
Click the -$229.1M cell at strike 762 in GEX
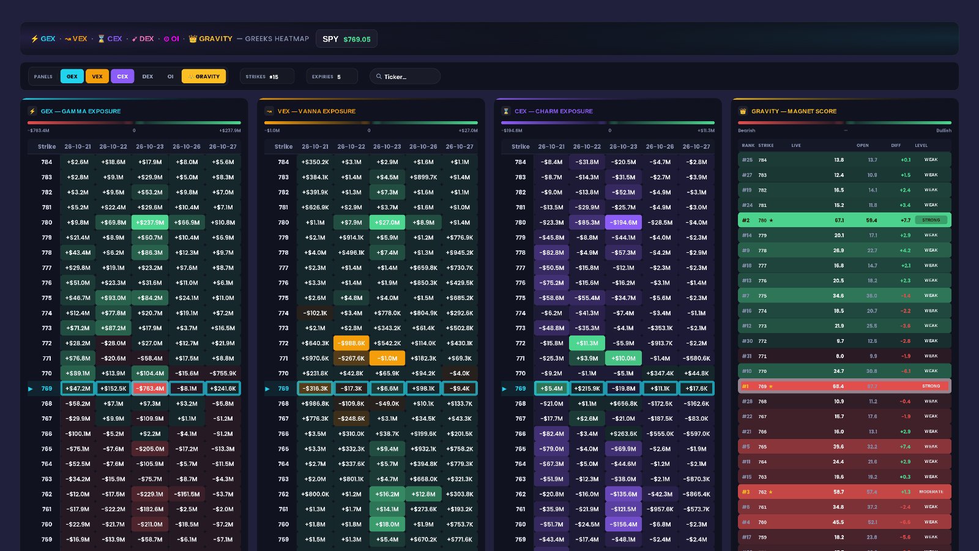(x=150, y=494)
